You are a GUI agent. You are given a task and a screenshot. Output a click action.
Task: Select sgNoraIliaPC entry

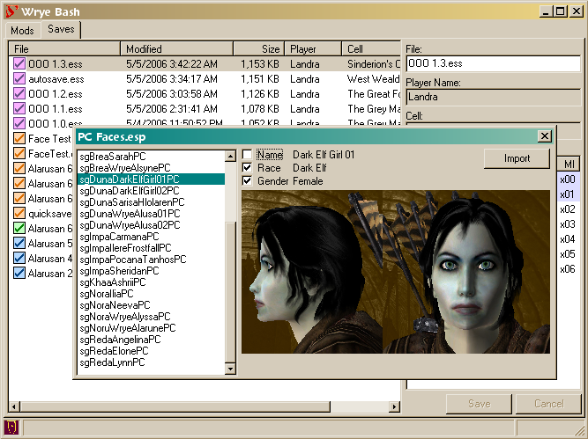[x=151, y=294]
